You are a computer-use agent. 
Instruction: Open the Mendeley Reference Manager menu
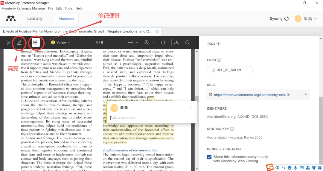23,8
